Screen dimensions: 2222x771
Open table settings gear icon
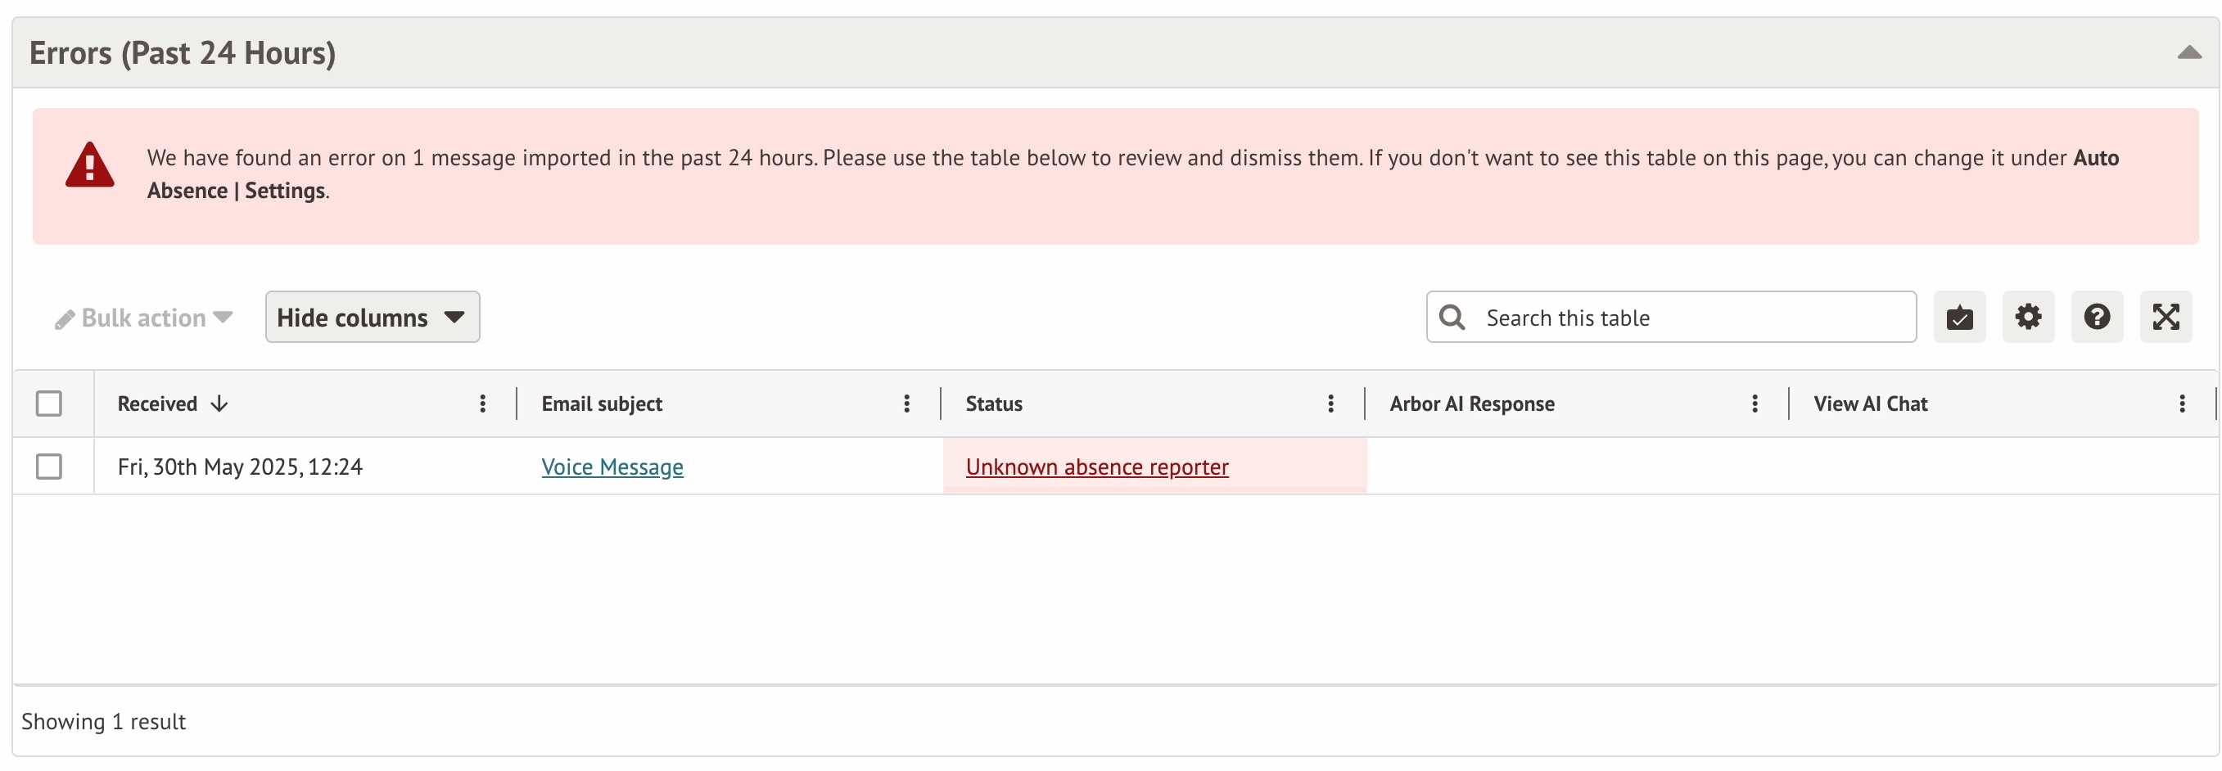[2027, 318]
